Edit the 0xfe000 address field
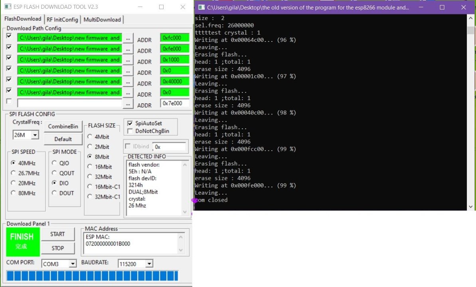The image size is (476, 287). pos(174,49)
